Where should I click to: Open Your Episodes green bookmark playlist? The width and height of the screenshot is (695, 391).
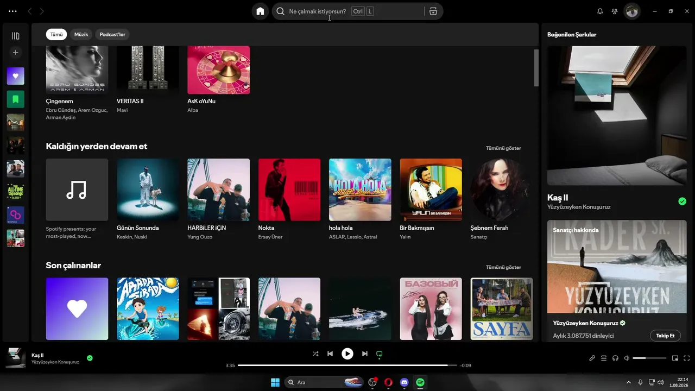(15, 99)
